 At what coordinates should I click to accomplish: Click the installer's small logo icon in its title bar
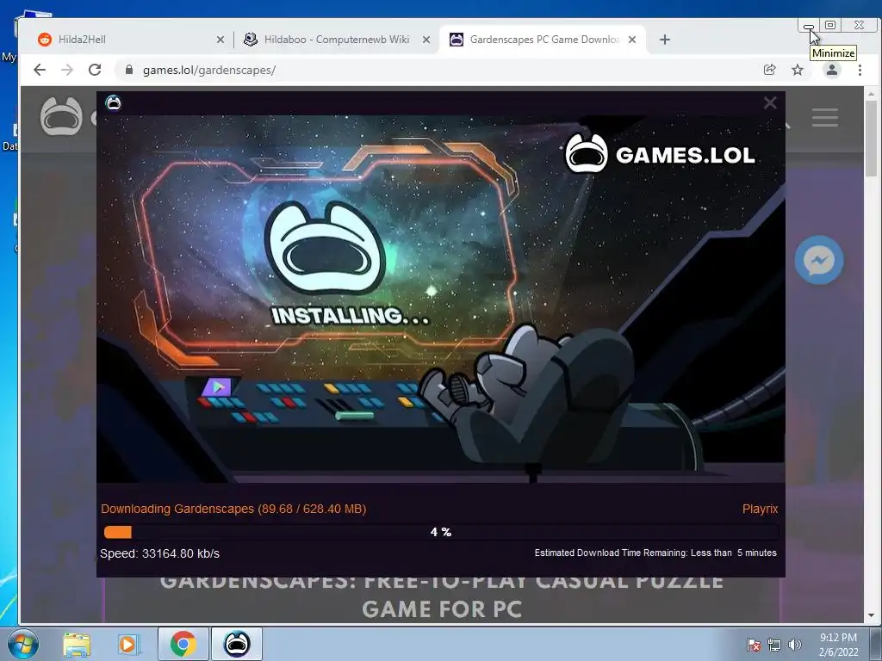pos(113,103)
